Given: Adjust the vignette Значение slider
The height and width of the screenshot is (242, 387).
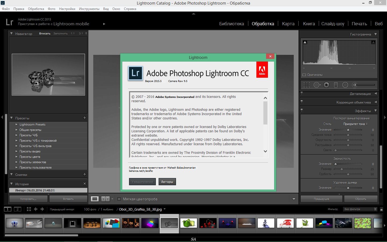Looking at the screenshot, I should click(348, 130).
